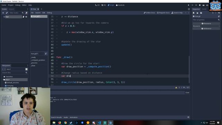Fold the if statement on line 38

pyautogui.click(x=55, y=26)
